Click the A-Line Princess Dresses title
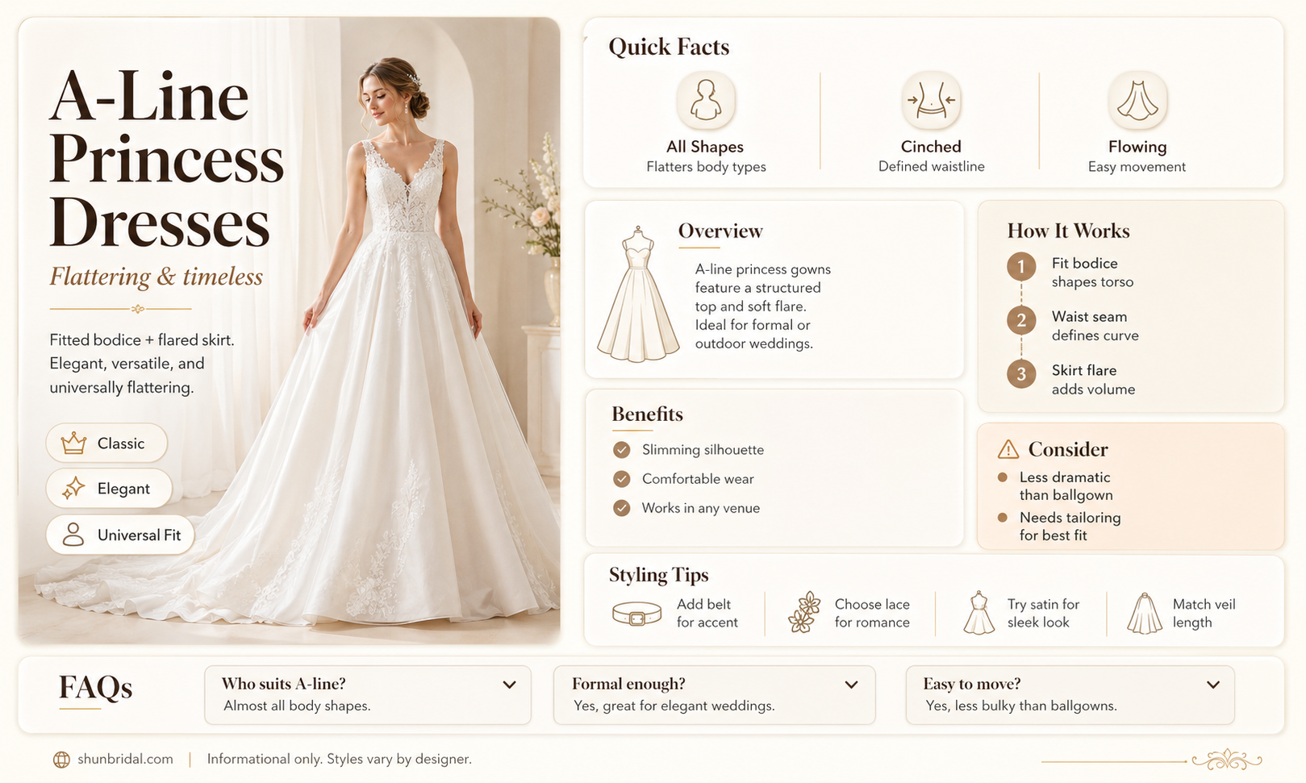Viewport: 1306px width, 783px height. [166, 160]
